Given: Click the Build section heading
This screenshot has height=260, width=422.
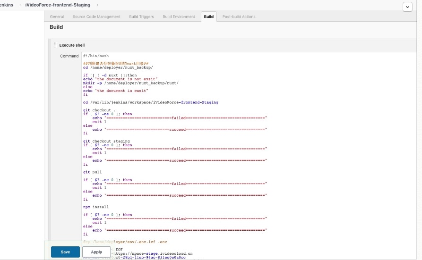Looking at the screenshot, I should pos(56,27).
